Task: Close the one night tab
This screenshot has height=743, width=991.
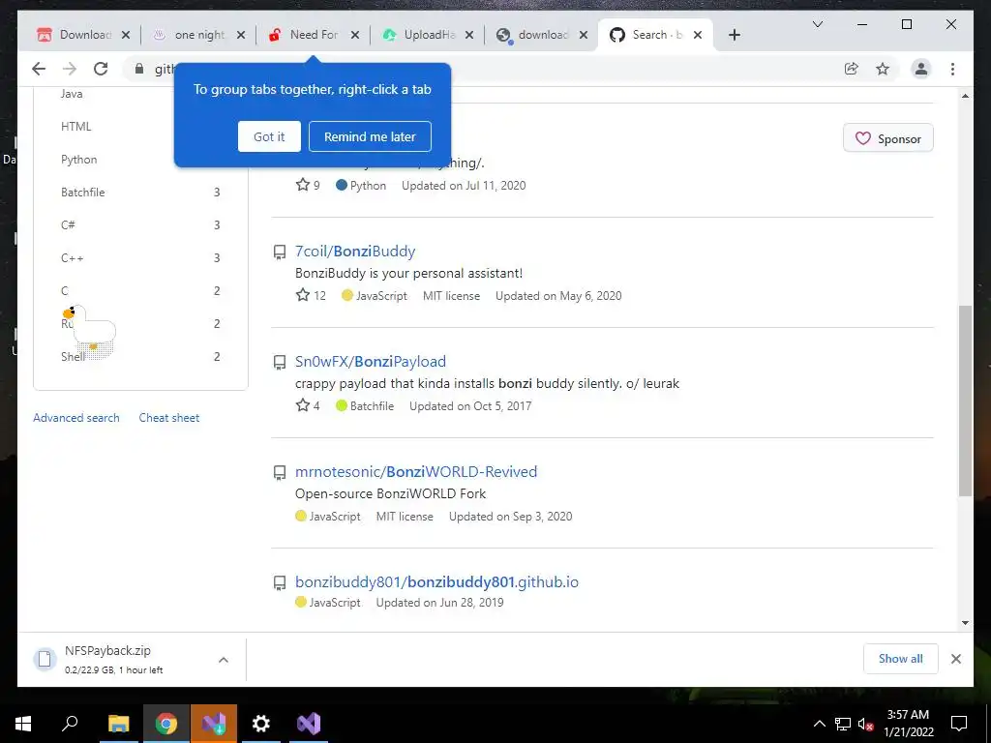Action: (x=241, y=36)
